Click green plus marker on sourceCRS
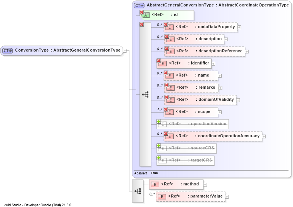Image resolution: width=293 pixels, height=207 pixels. click(159, 146)
